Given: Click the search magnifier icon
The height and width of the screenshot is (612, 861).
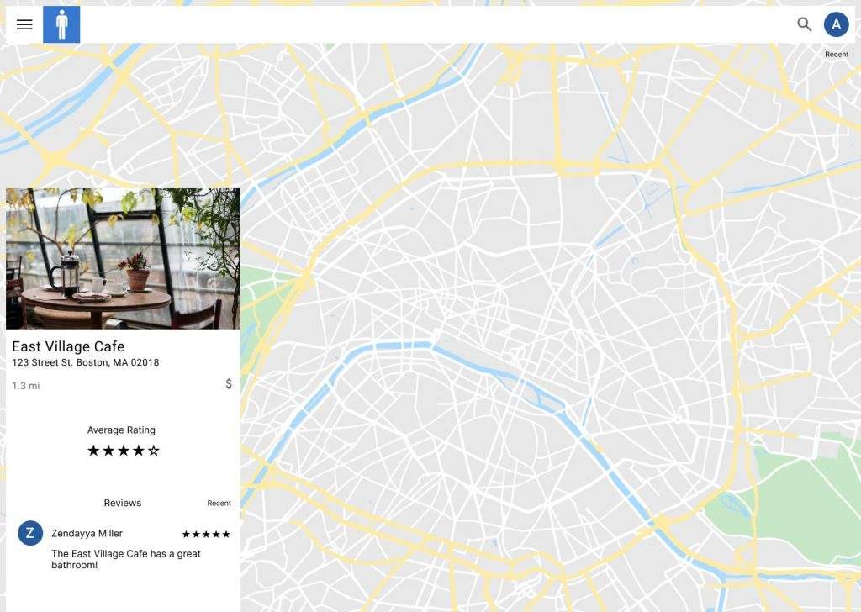Looking at the screenshot, I should 805,24.
